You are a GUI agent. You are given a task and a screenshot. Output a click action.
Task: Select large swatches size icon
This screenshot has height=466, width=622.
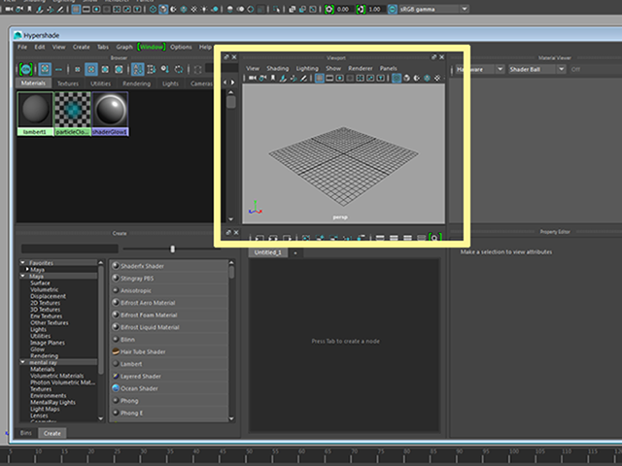coord(105,69)
